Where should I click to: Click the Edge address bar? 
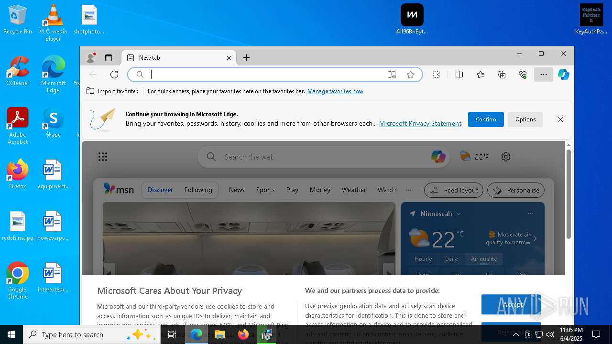[275, 75]
